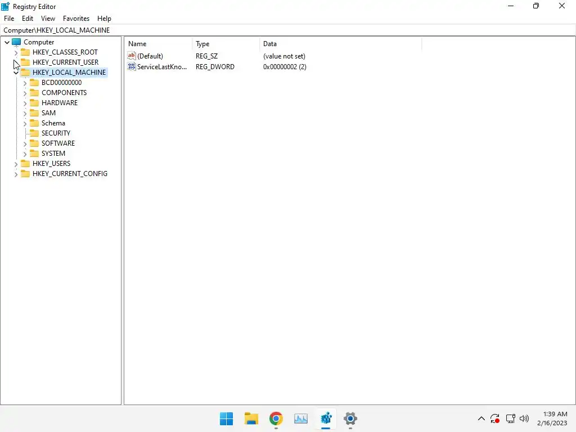Expand the SAM subkey
The image size is (576, 432).
pos(25,113)
